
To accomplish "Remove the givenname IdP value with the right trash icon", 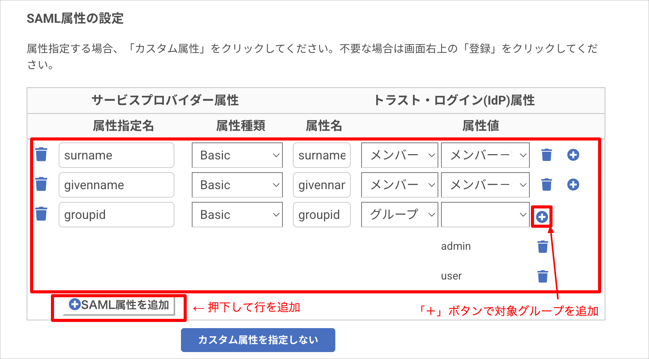I will coord(546,184).
